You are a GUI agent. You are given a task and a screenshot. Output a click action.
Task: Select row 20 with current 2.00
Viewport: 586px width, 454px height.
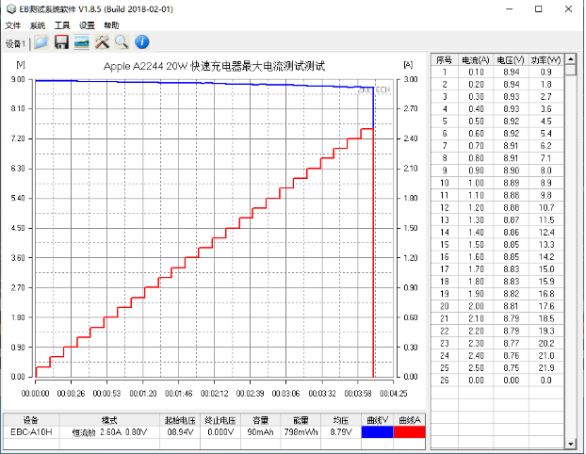pos(497,306)
